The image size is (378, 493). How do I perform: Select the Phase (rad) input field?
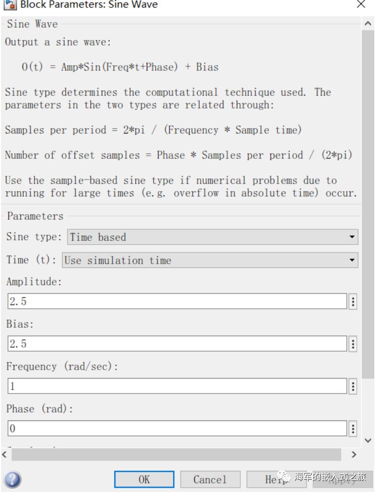[x=177, y=428]
